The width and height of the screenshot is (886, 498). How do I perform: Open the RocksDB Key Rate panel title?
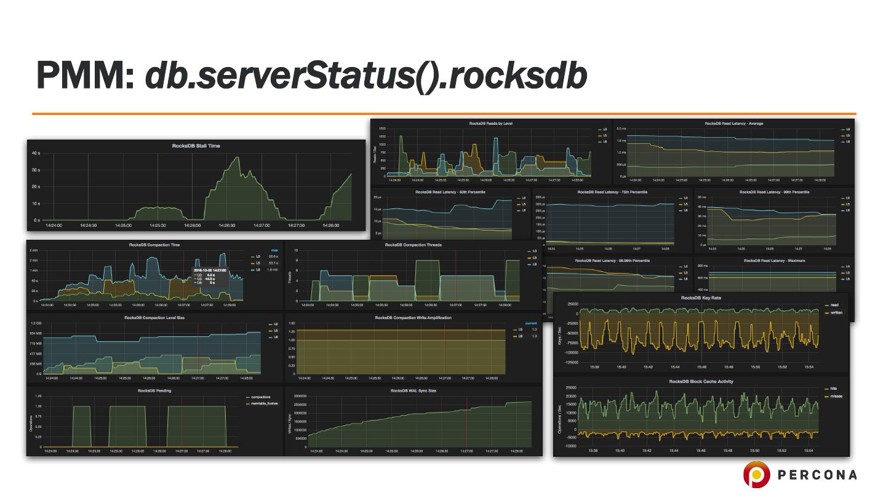(701, 298)
